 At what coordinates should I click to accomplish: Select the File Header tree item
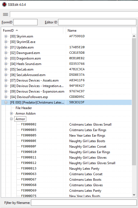click(24, 108)
